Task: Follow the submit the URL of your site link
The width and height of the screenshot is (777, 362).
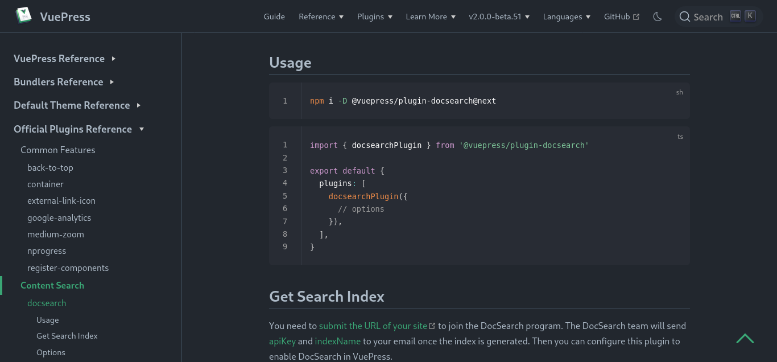Action: click(373, 326)
